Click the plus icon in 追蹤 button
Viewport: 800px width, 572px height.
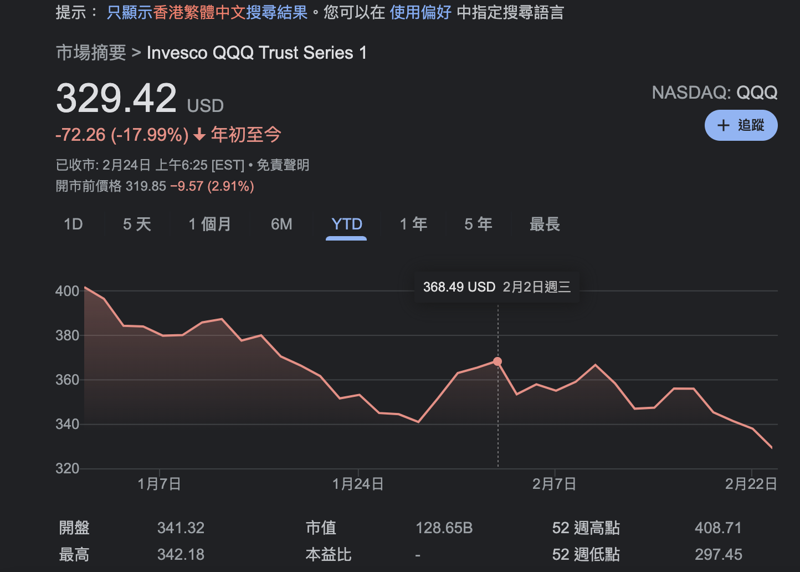(x=723, y=125)
